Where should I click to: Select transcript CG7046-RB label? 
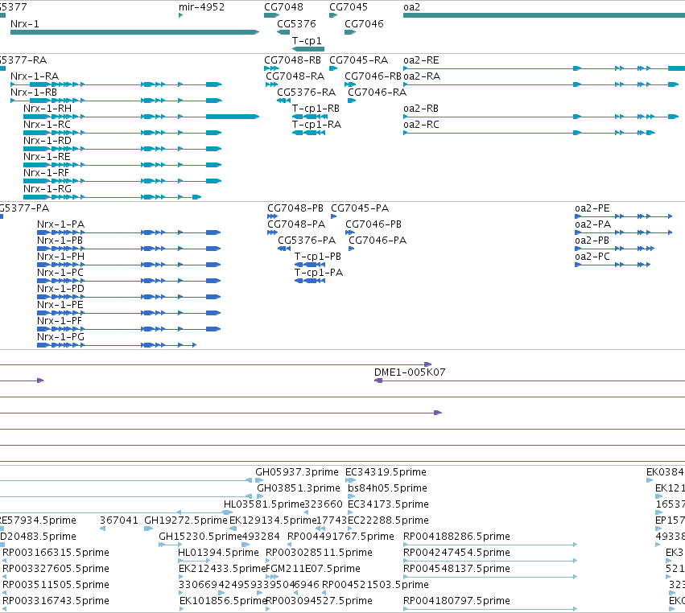coord(373,76)
